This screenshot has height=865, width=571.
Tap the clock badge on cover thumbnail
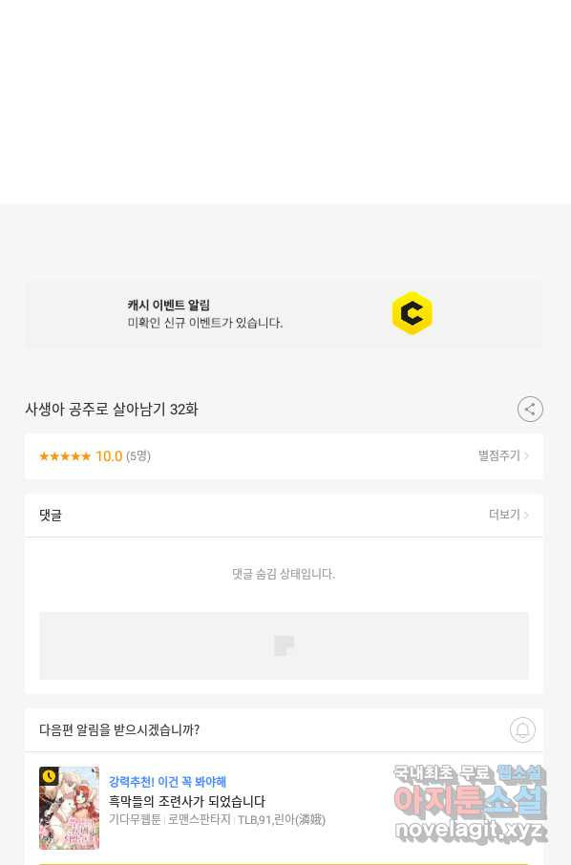(49, 776)
